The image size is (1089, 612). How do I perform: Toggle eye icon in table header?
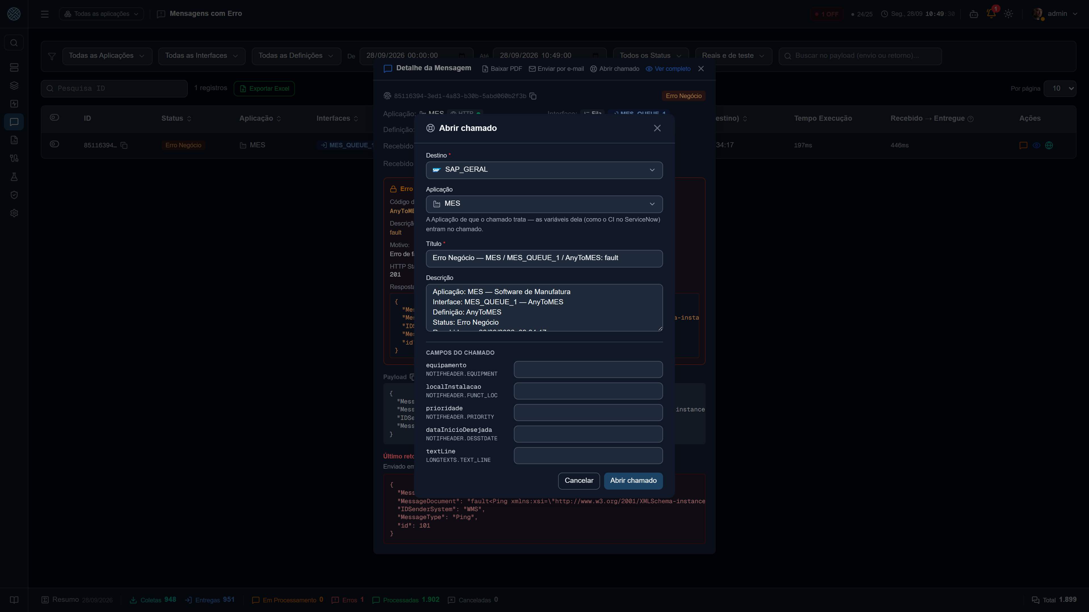[x=54, y=117]
